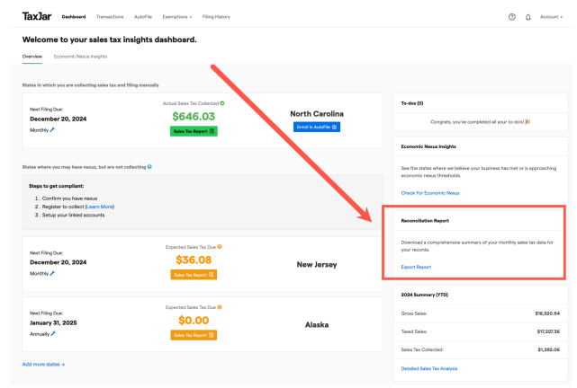Open the Account dropdown
577x388 pixels.
[x=551, y=17]
